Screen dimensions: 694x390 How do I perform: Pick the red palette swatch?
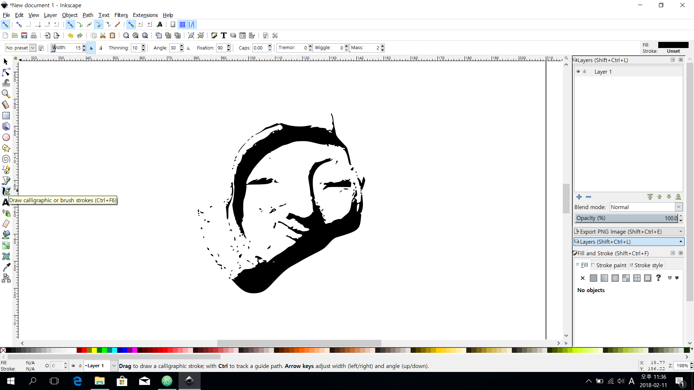click(84, 350)
